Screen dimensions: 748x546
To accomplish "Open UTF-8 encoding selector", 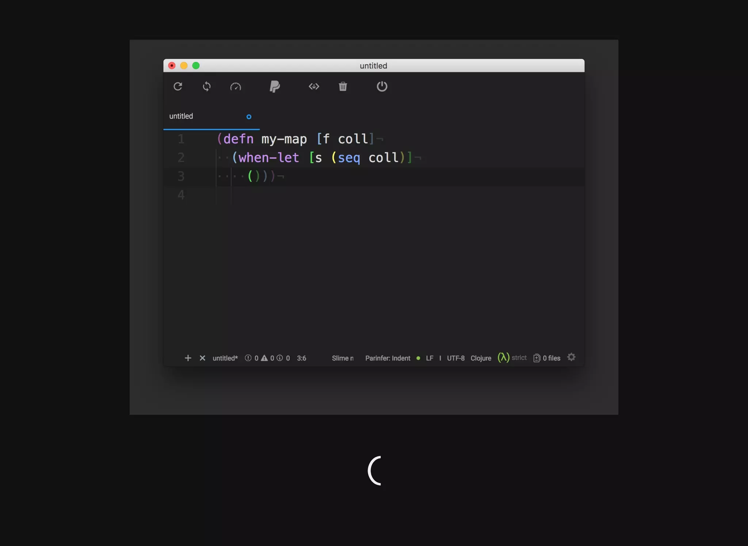I will coord(455,358).
